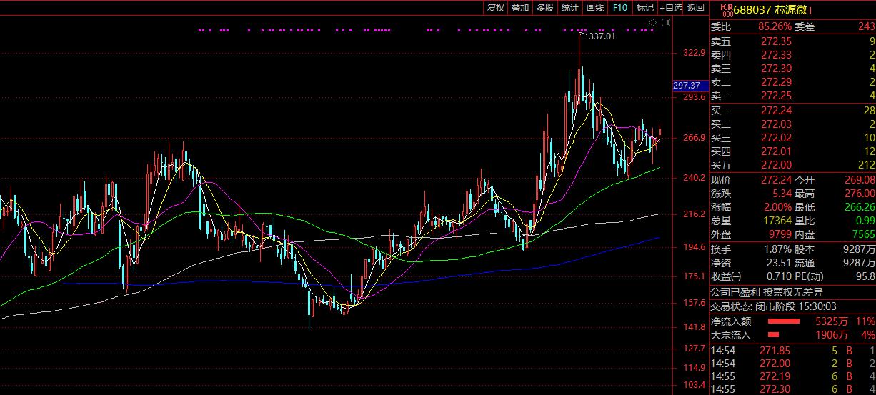Select the 卖四 price 272.33
The image size is (876, 395).
(776, 55)
